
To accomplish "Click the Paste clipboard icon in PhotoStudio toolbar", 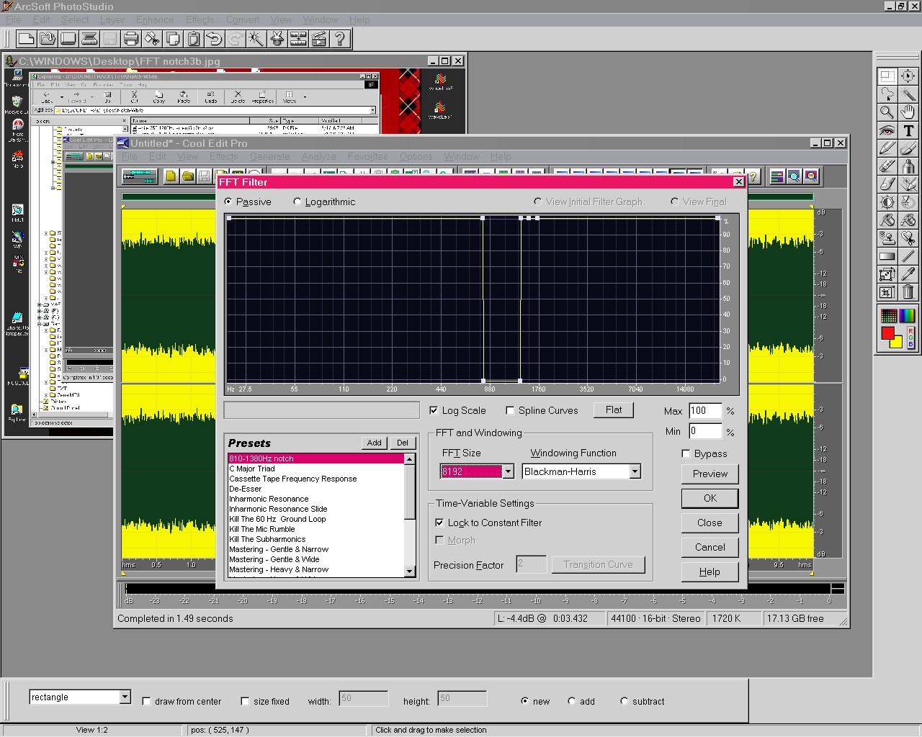I will point(193,38).
